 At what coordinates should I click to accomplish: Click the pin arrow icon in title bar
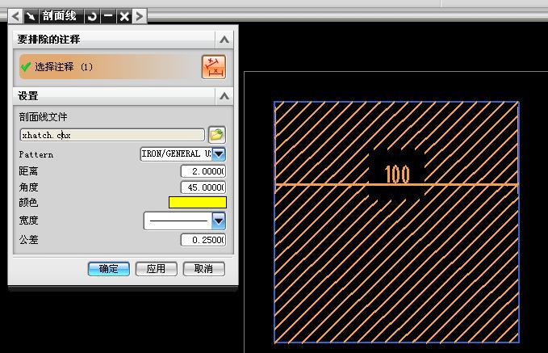pos(31,16)
